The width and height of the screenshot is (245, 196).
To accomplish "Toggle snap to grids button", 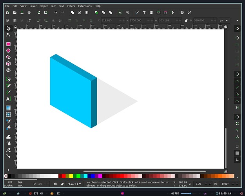I will pyautogui.click(x=237, y=153).
